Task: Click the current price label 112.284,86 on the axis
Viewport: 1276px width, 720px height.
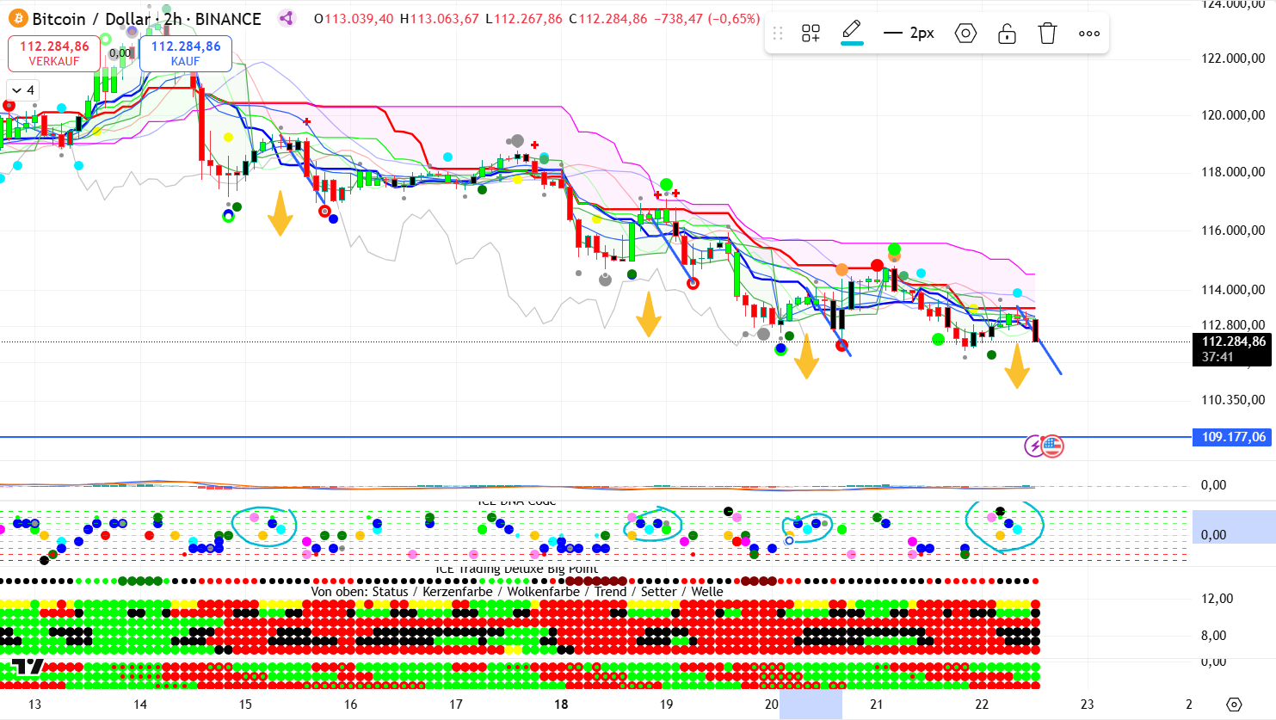Action: click(x=1232, y=342)
